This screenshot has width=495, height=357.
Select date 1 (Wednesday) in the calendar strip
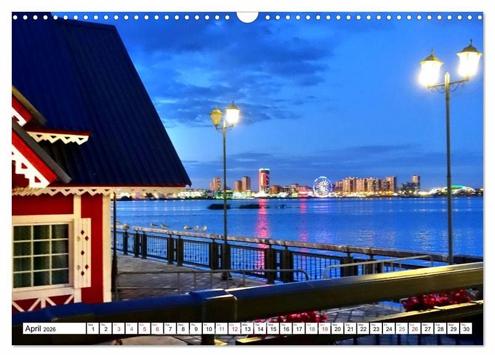[93, 329]
